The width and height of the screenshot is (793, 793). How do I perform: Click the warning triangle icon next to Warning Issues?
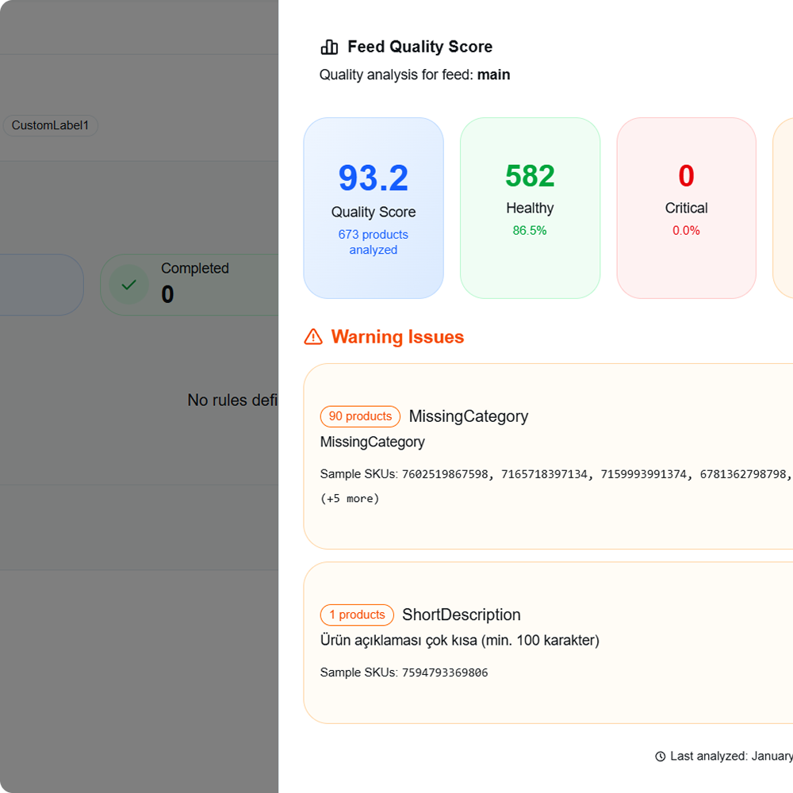313,337
